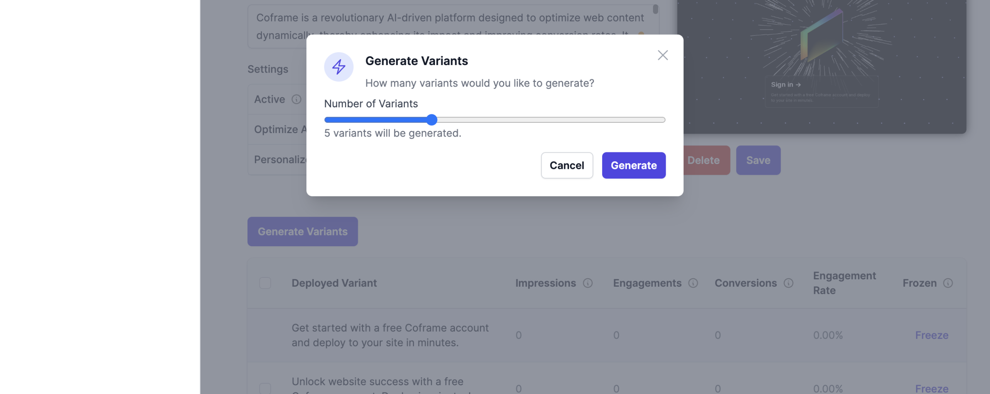The image size is (990, 394).
Task: Freeze the Unlock website success variant
Action: 931,388
